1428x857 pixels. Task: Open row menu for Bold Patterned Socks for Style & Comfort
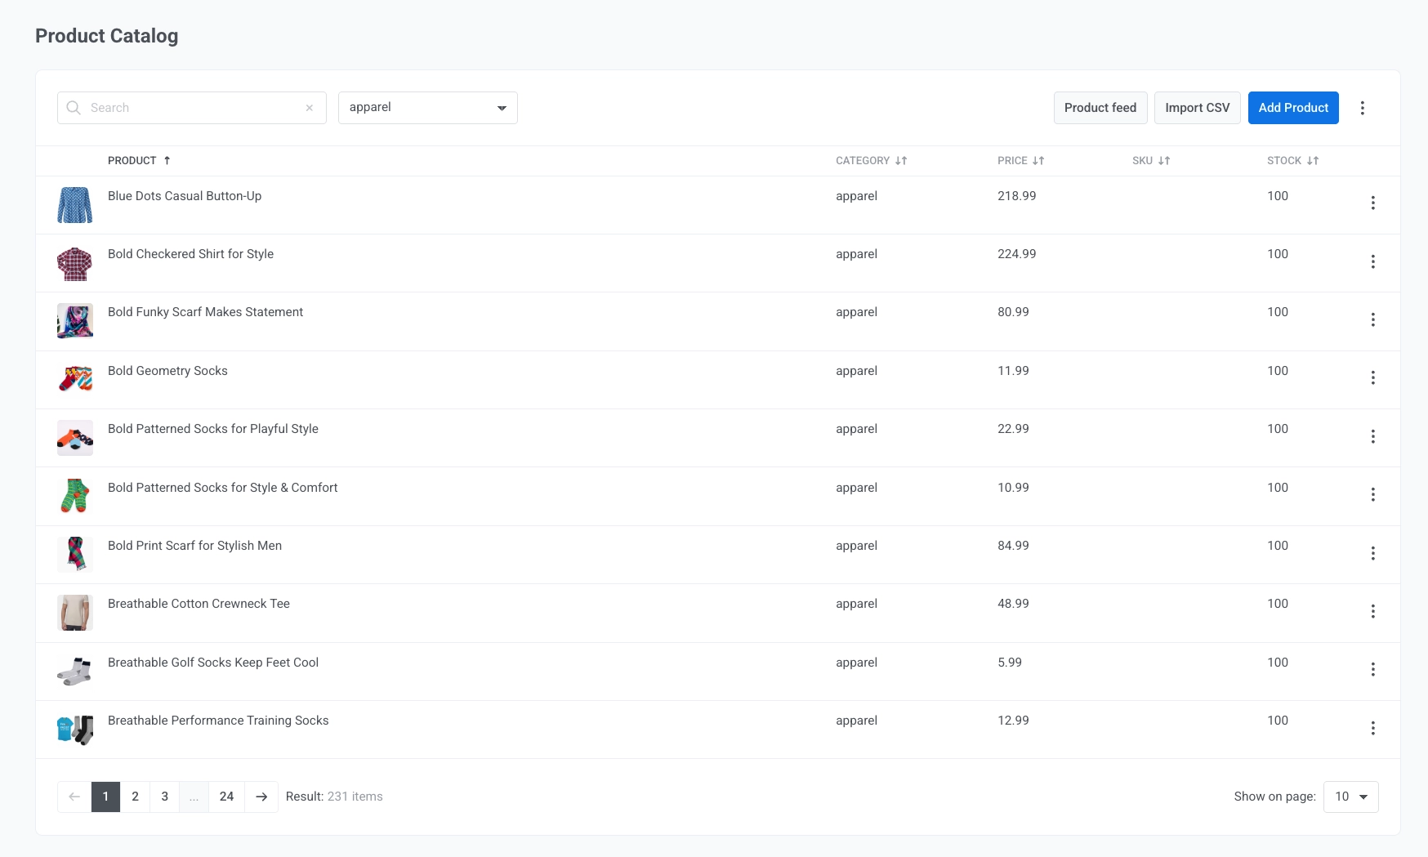pyautogui.click(x=1372, y=494)
